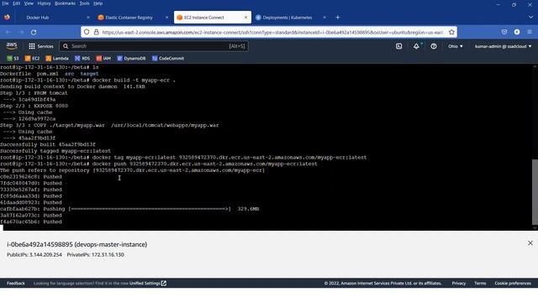The height and width of the screenshot is (302, 538).
Task: Open the S3 bookmark shortcut
Action: pyautogui.click(x=13, y=59)
